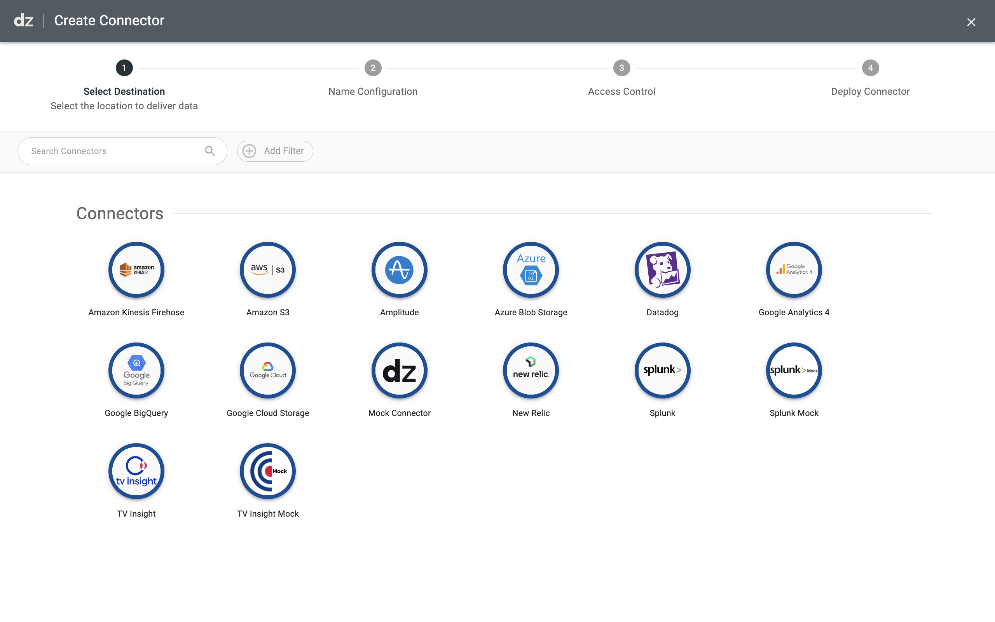Viewport: 995px width, 622px height.
Task: Click the Access Control step label
Action: click(x=621, y=91)
